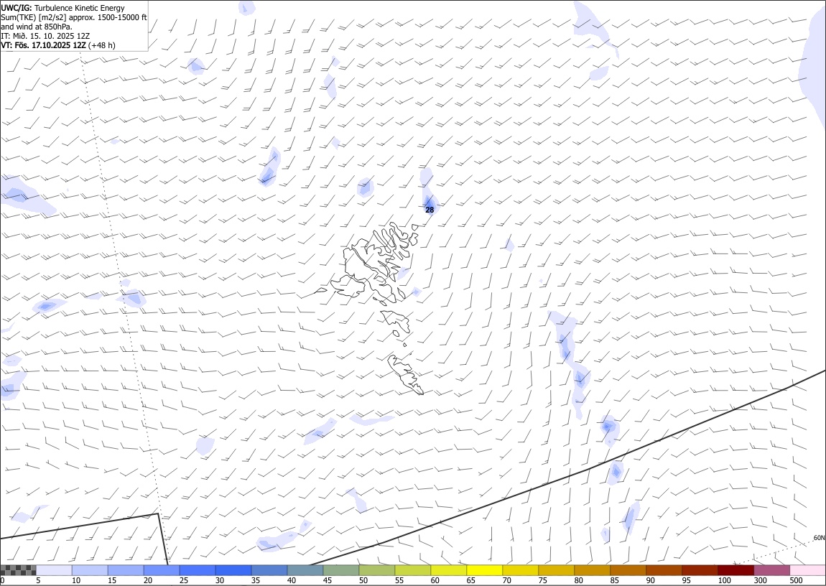826x586 pixels.
Task: Choose the 85–90 legend color swatch
Action: click(x=628, y=570)
